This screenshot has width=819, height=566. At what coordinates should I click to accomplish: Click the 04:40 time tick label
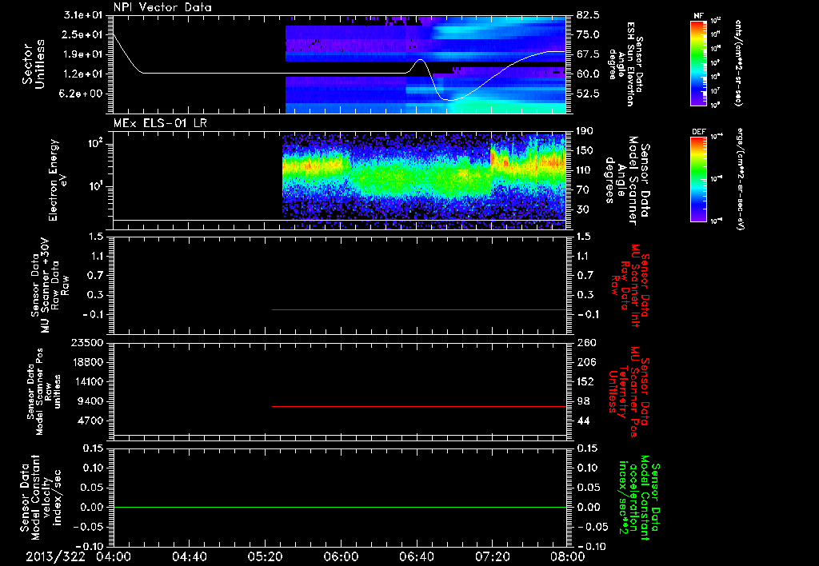(x=189, y=556)
